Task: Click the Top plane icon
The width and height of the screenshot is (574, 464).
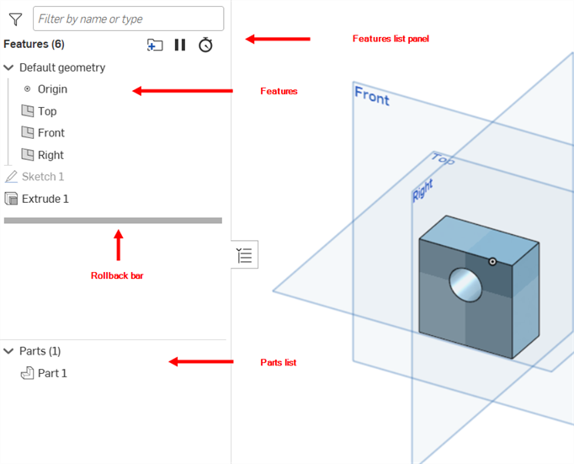Action: tap(28, 110)
